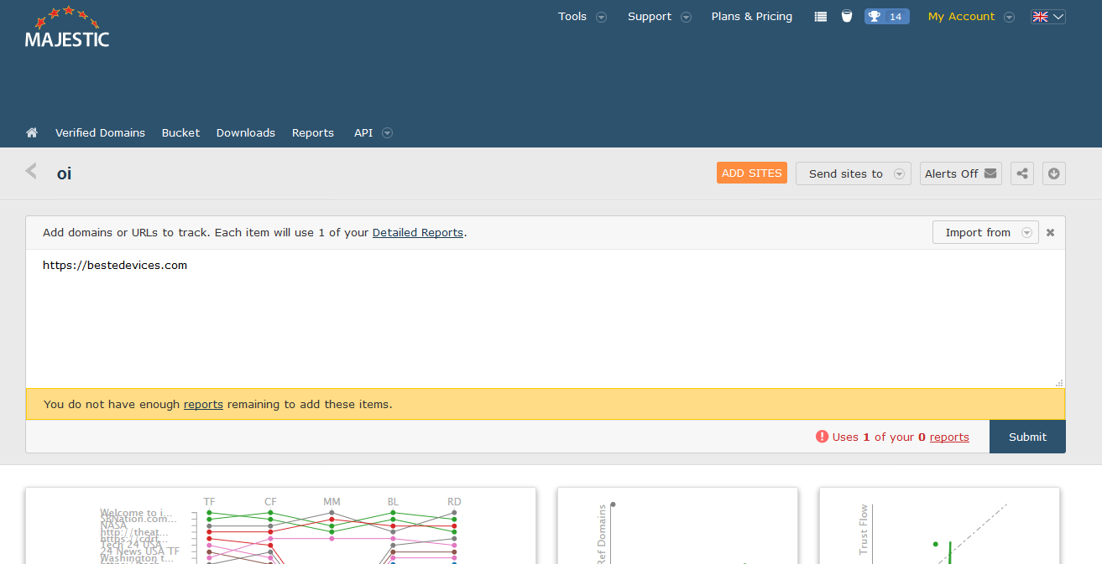The height and width of the screenshot is (564, 1102).
Task: Open the Send sites to dropdown
Action: click(x=854, y=173)
